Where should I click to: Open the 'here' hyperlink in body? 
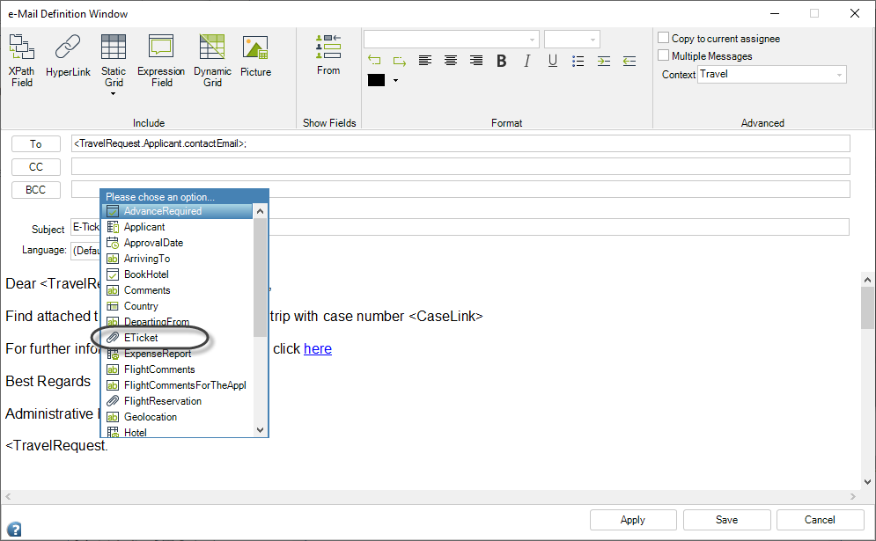point(317,349)
